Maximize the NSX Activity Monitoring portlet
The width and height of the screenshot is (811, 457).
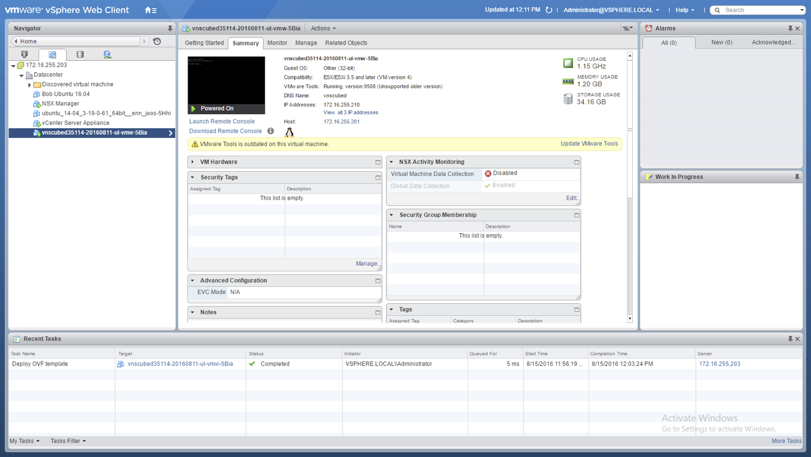[577, 162]
